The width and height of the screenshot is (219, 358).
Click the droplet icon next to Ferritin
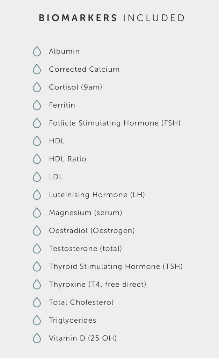click(37, 105)
